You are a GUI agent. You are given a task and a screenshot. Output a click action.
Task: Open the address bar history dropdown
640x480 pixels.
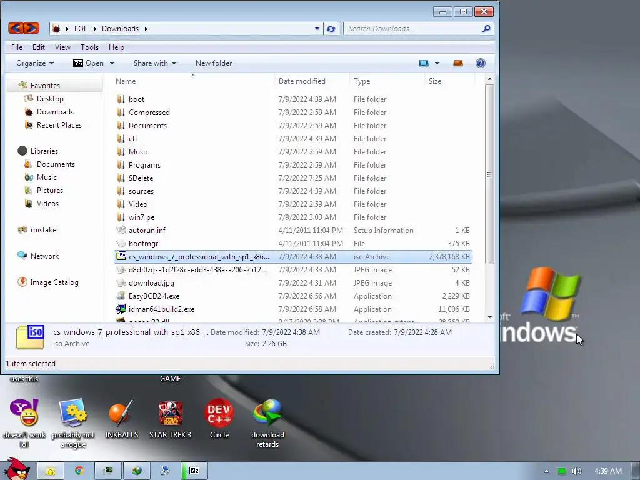tap(317, 29)
